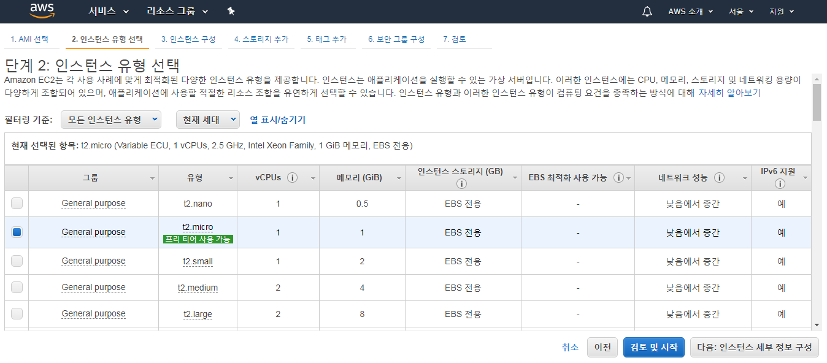
Task: Click the t2.large instance type name
Action: 198,314
